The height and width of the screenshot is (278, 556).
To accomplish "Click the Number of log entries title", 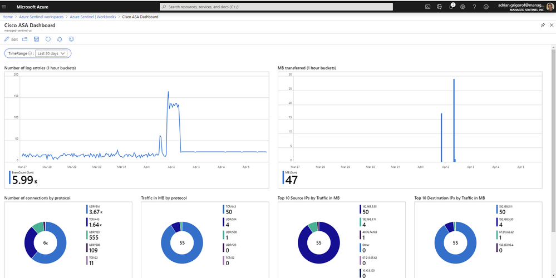I will tap(40, 68).
